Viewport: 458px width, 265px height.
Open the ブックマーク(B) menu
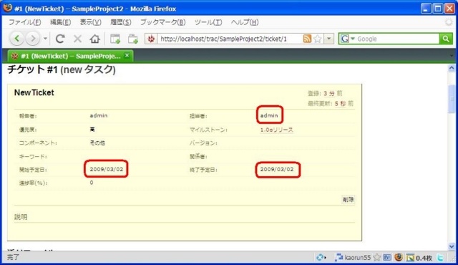[x=162, y=22]
